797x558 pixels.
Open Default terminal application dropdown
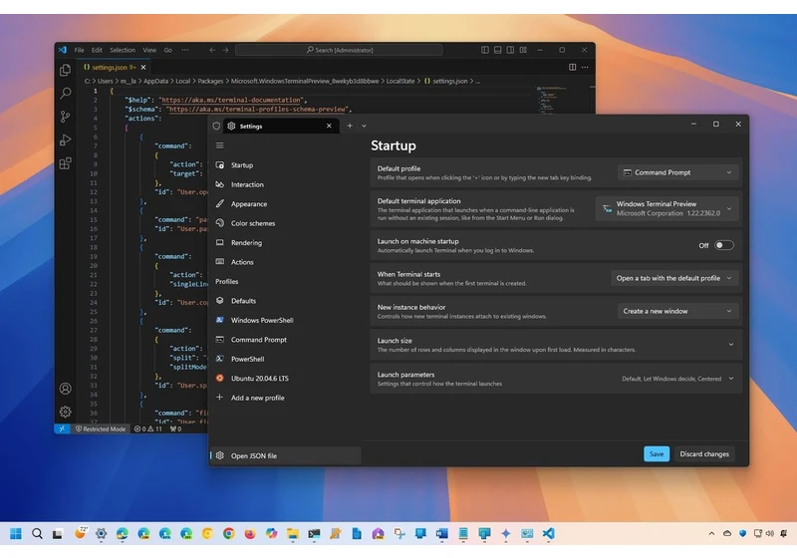[x=666, y=208]
